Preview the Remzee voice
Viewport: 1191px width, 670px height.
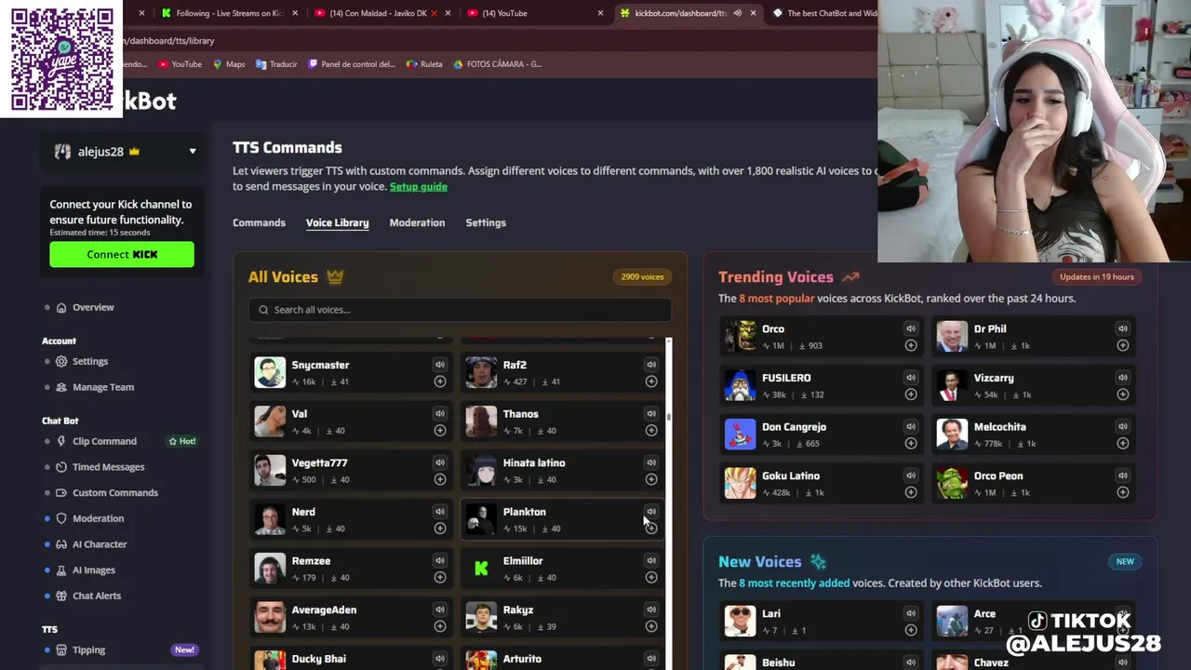click(440, 561)
